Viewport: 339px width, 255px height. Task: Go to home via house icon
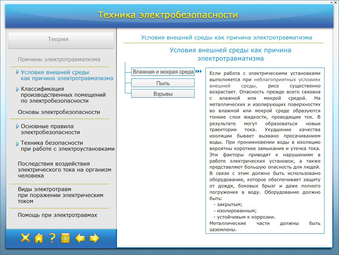[39, 238]
